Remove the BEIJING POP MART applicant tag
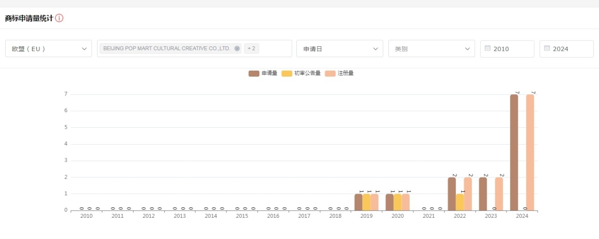Image resolution: width=599 pixels, height=239 pixels. 237,49
